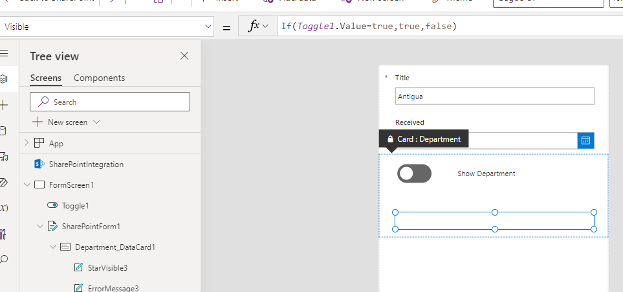
Task: Open the Search magnifier icon in left rail
Action: (4, 260)
